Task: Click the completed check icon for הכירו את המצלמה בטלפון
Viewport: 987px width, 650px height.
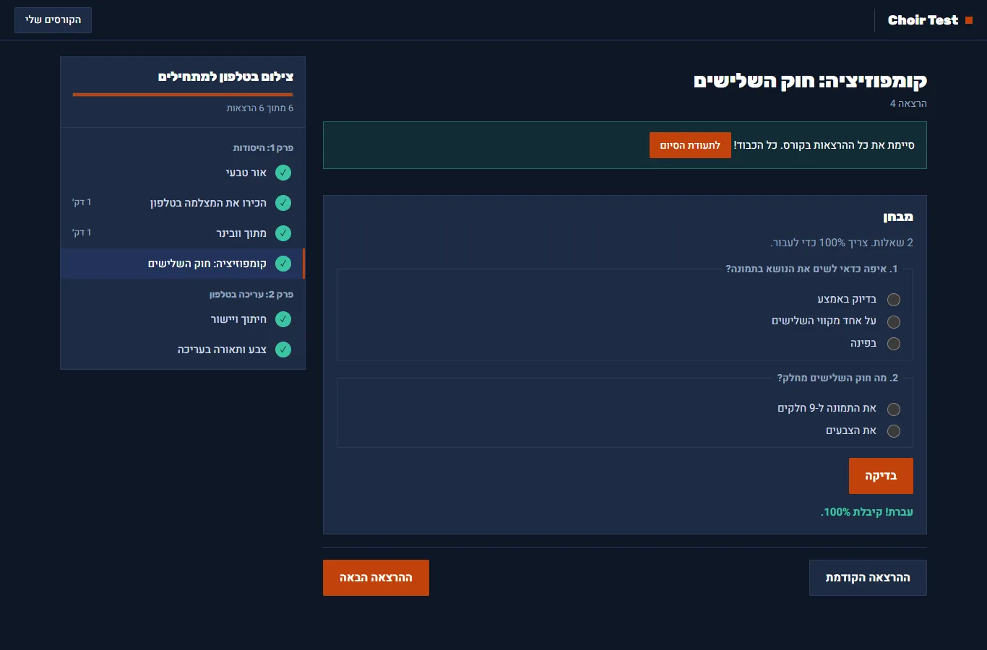Action: coord(283,203)
